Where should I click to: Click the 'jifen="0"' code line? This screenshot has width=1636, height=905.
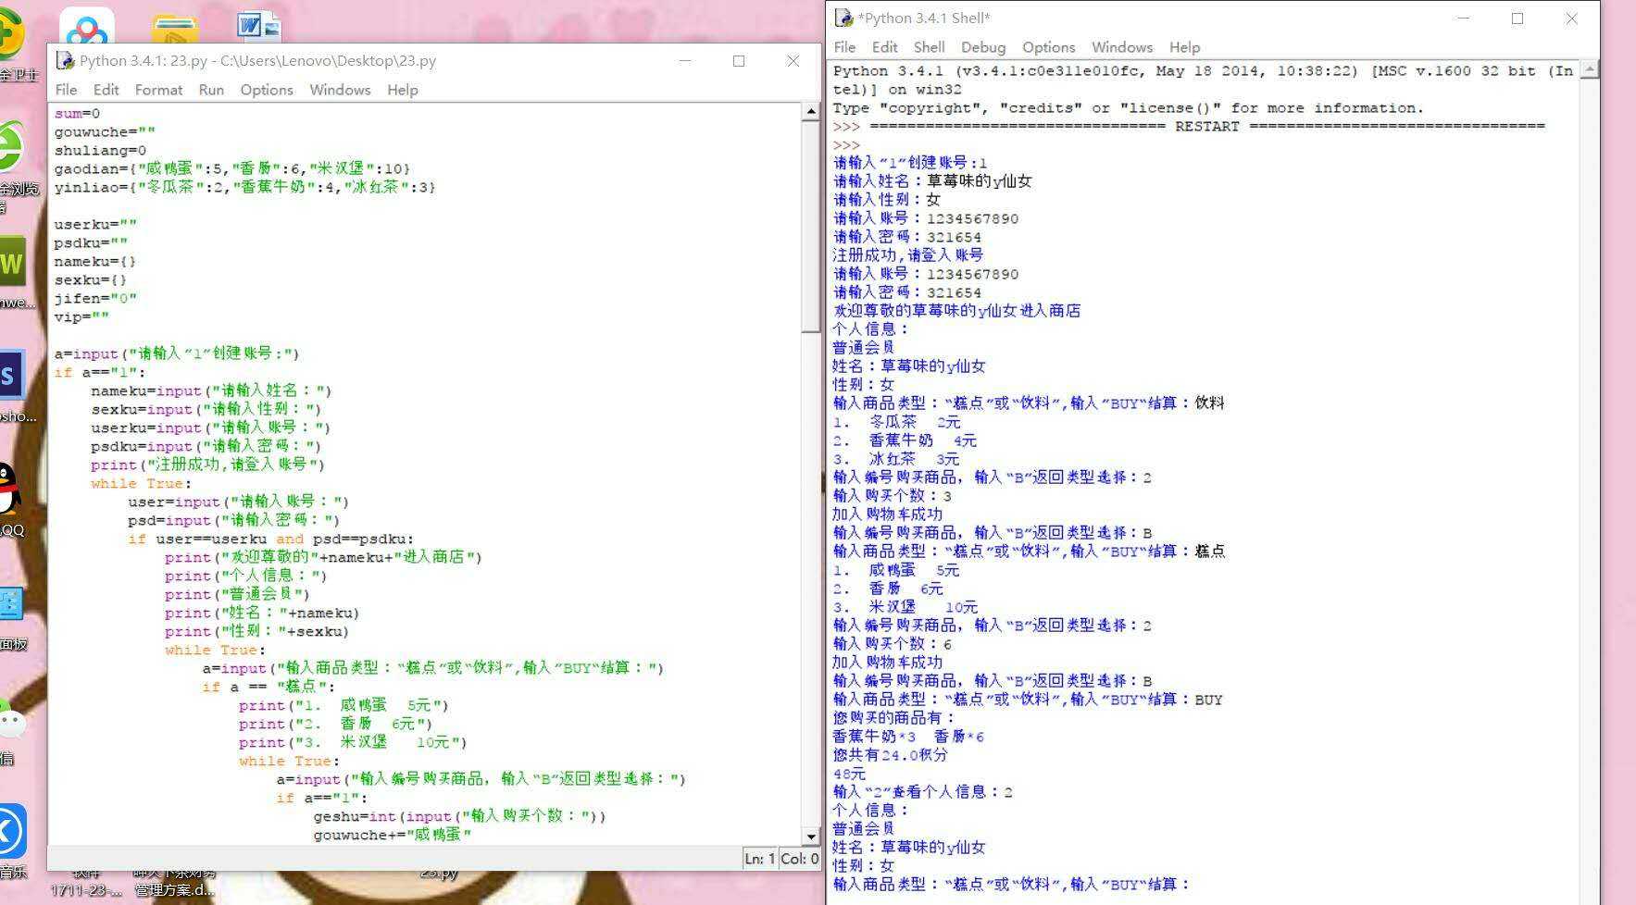pyautogui.click(x=95, y=298)
